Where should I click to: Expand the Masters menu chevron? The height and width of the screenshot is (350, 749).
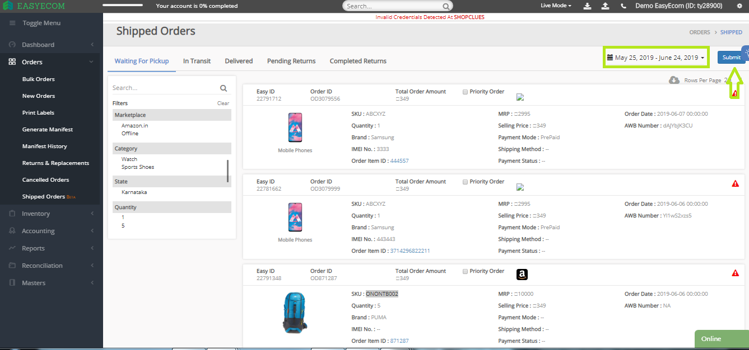point(92,283)
